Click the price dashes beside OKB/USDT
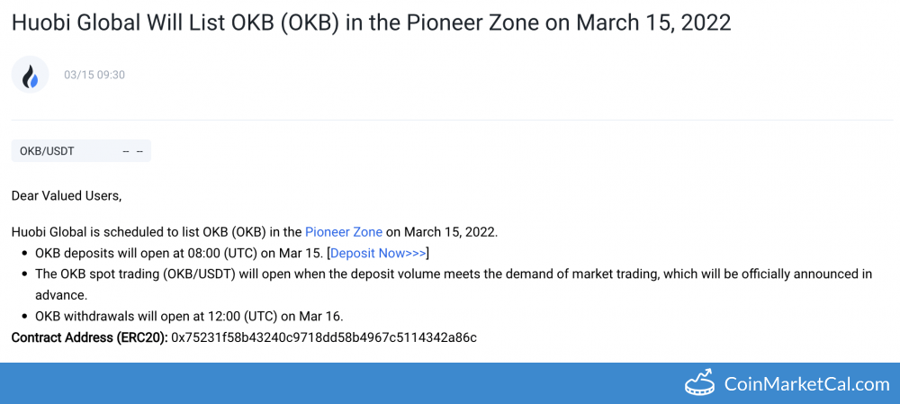 tap(133, 151)
